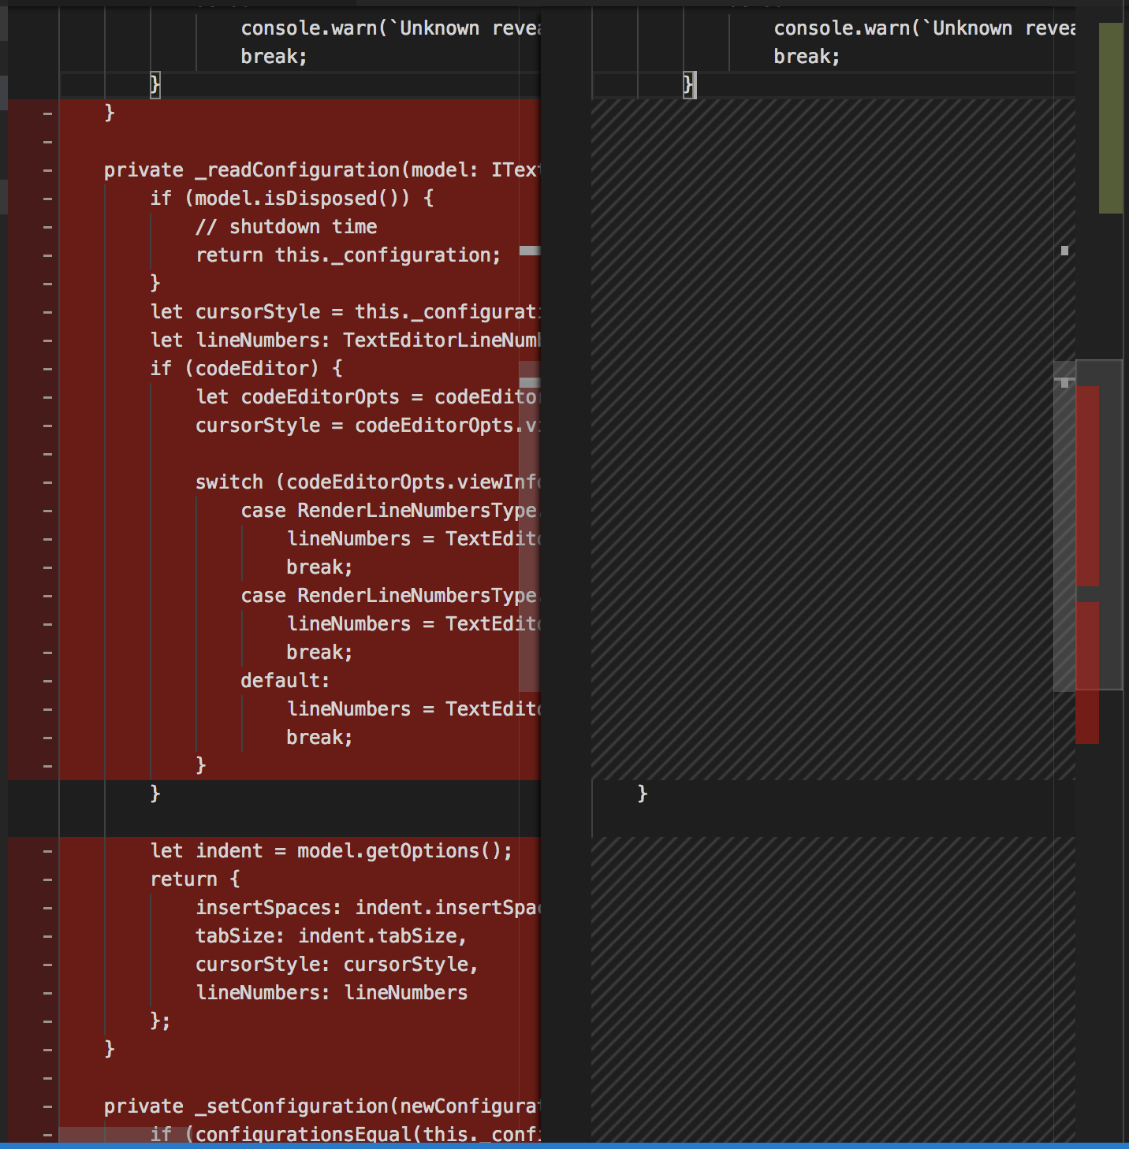The image size is (1129, 1149).
Task: Click the 'let codeEditorOpts' declaration line
Action: point(367,397)
